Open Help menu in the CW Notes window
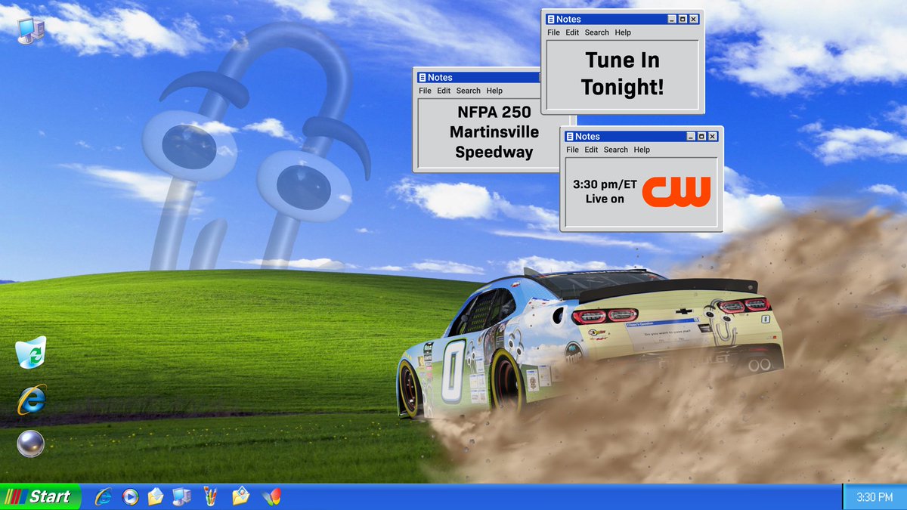 pyautogui.click(x=642, y=150)
